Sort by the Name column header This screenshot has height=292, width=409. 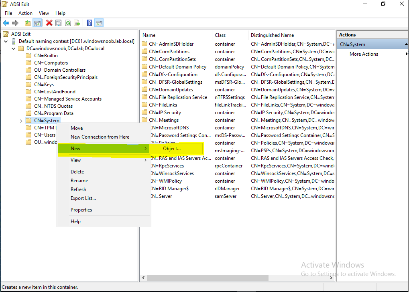point(176,35)
